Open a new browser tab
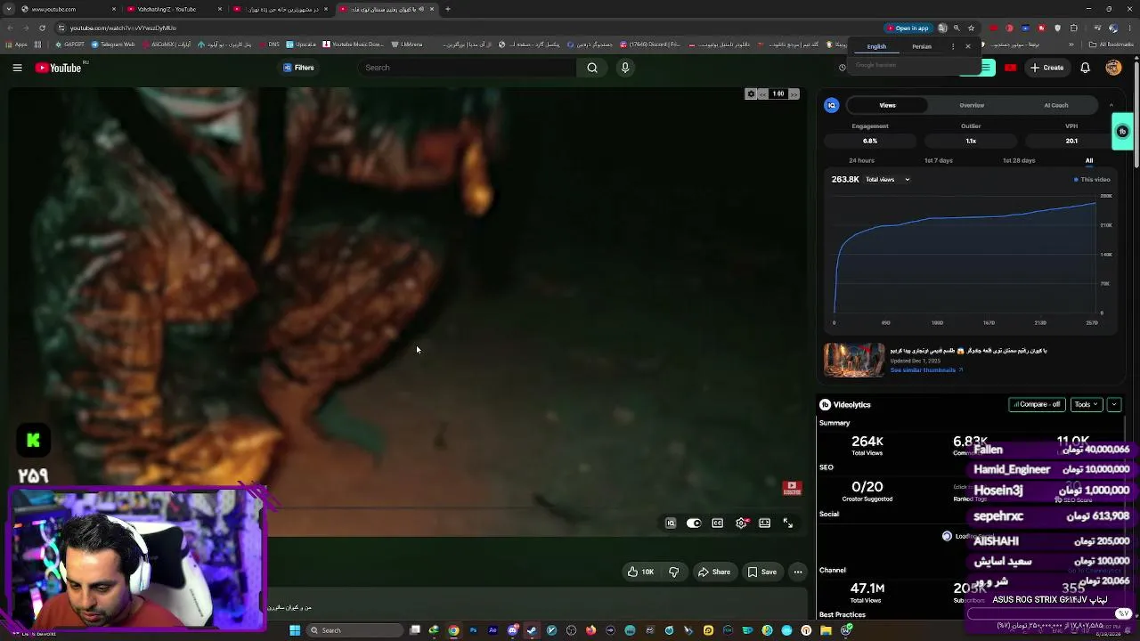 click(x=448, y=9)
